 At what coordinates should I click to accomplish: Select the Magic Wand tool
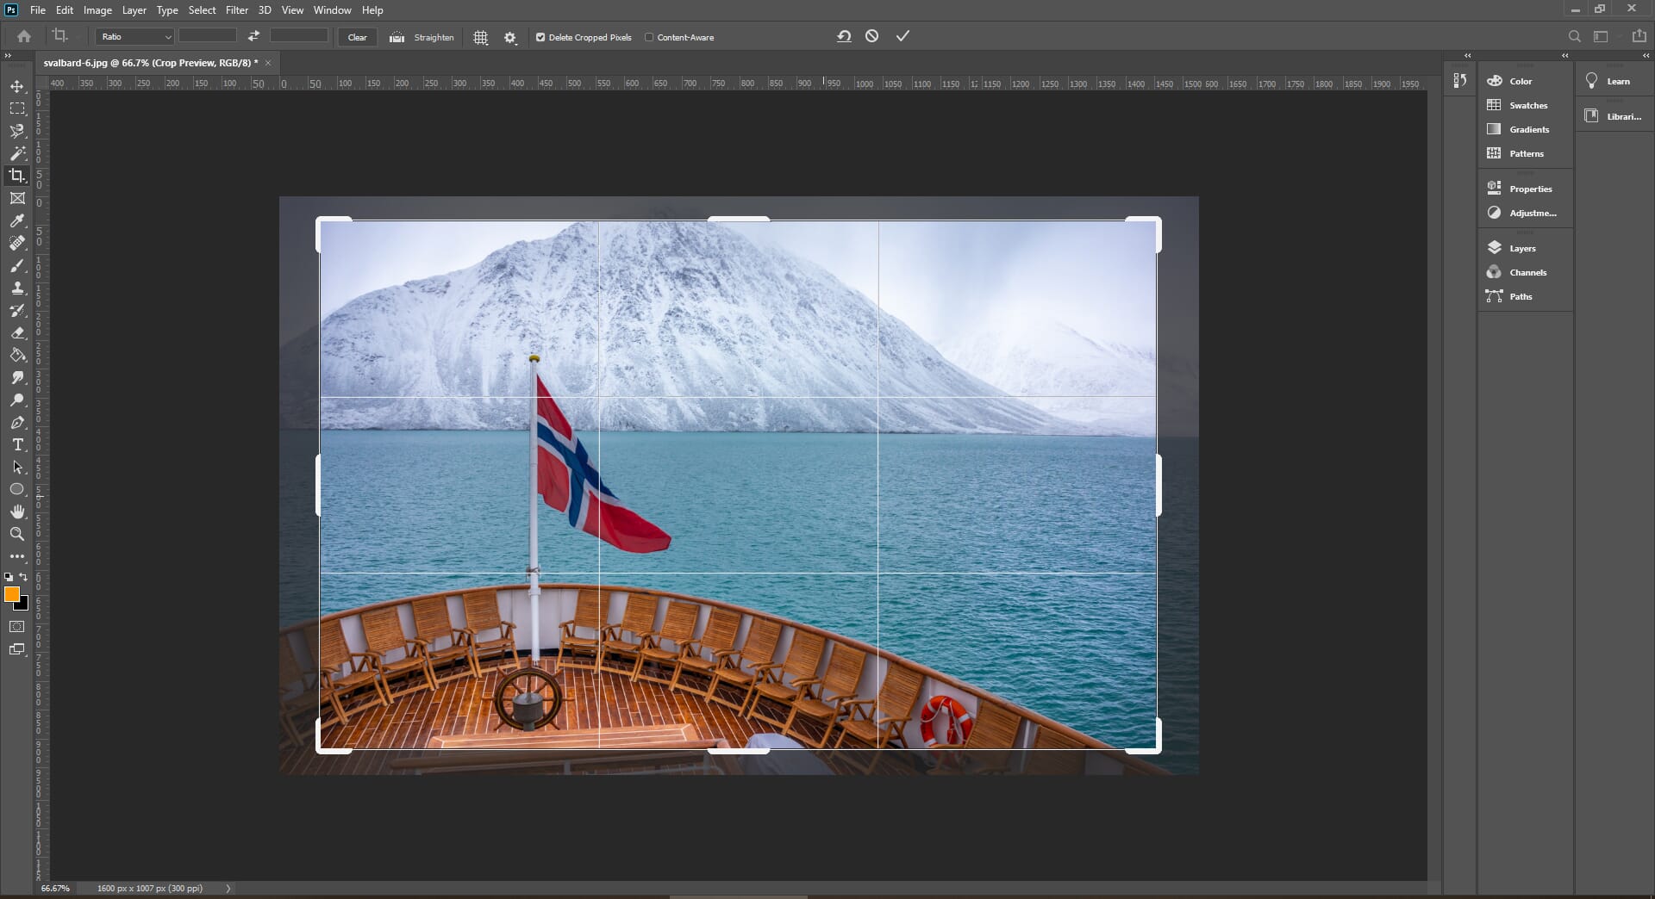(x=17, y=153)
